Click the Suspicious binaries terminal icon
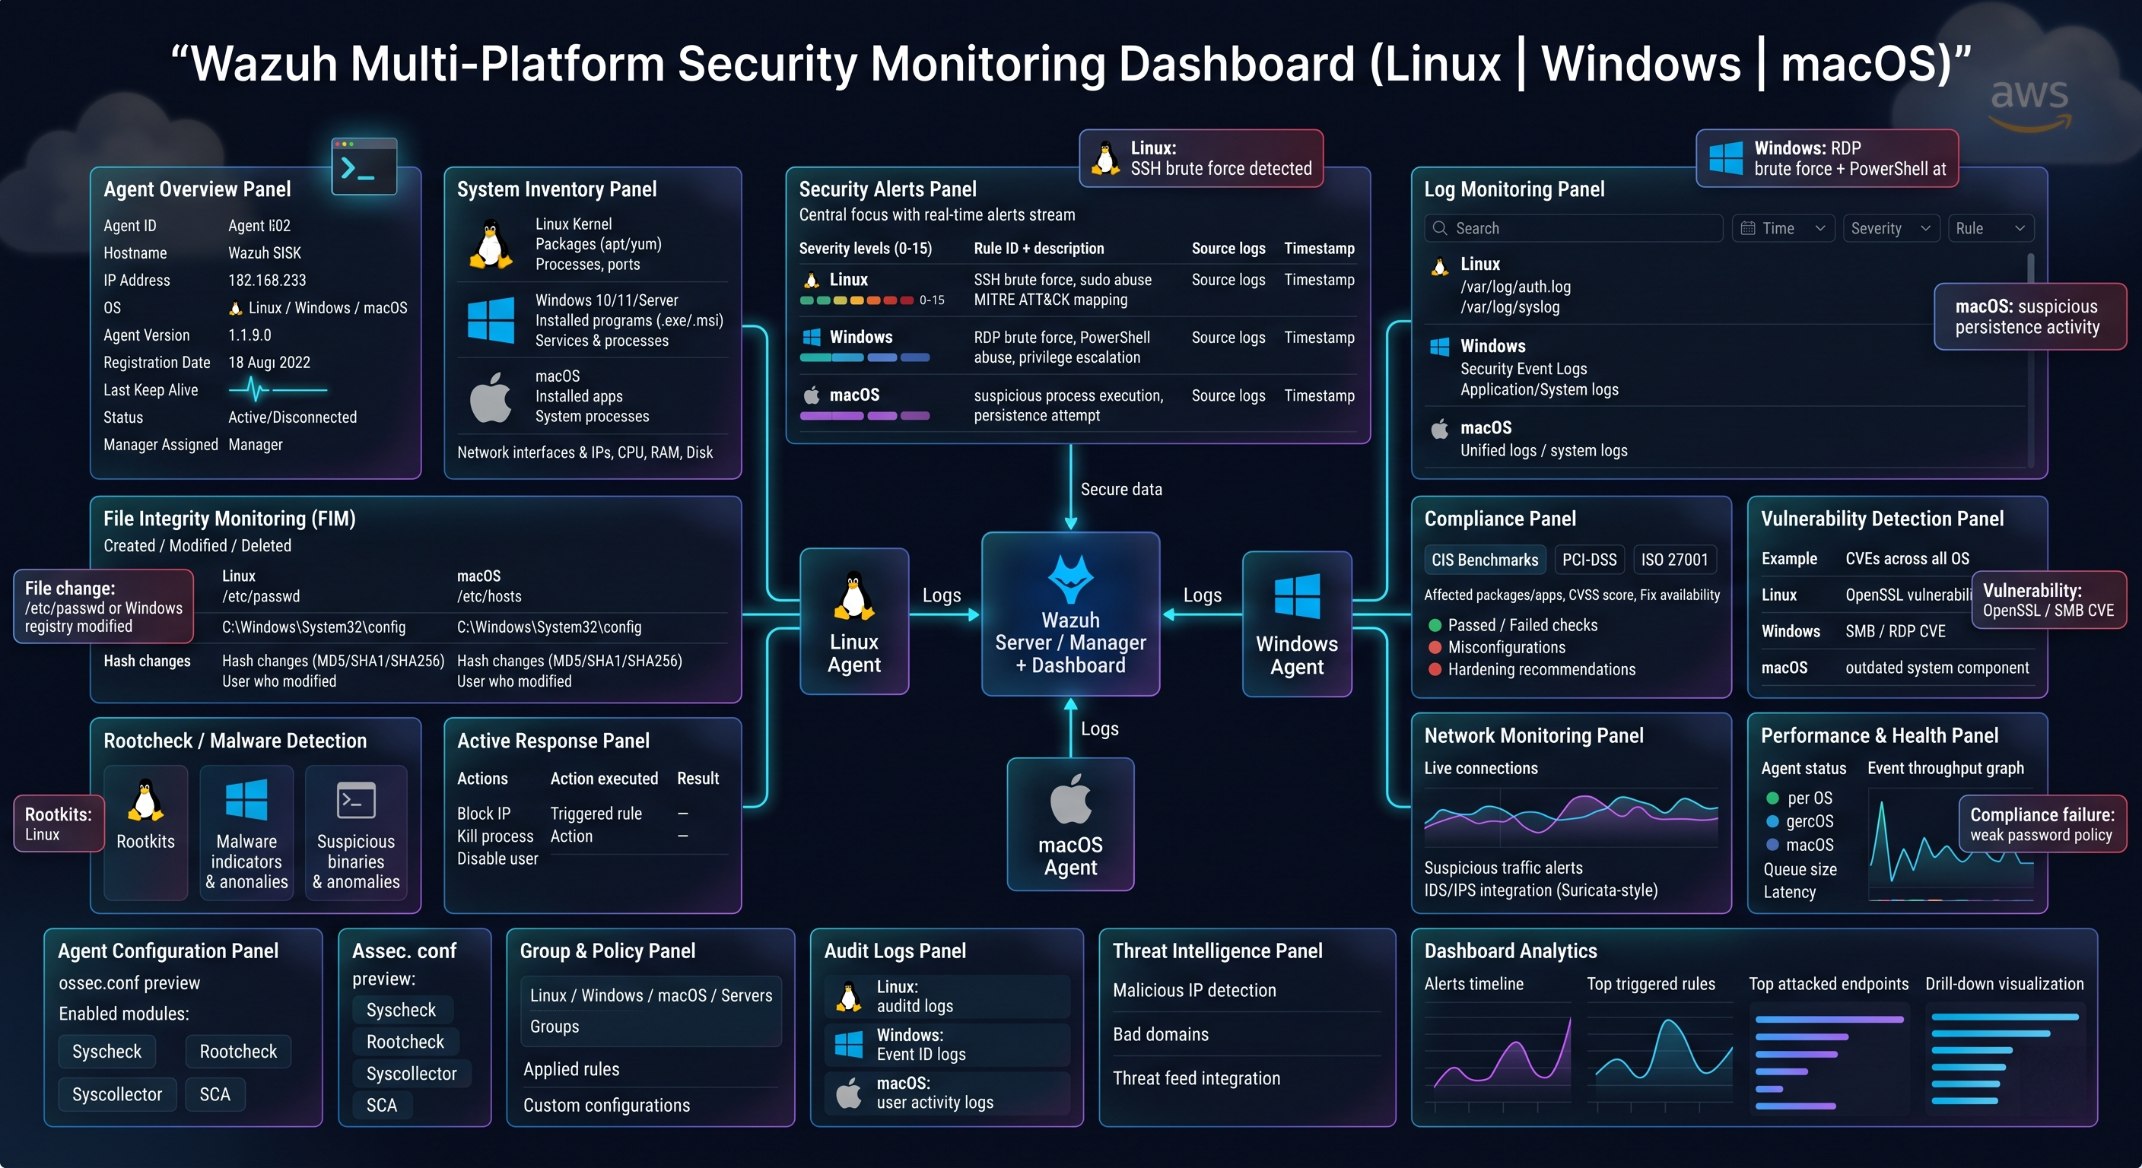Image resolution: width=2142 pixels, height=1168 pixels. tap(356, 801)
